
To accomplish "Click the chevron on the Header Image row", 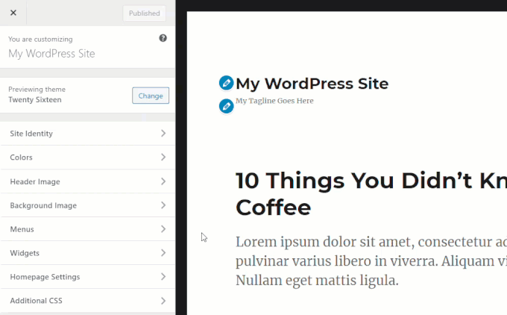I will click(163, 181).
